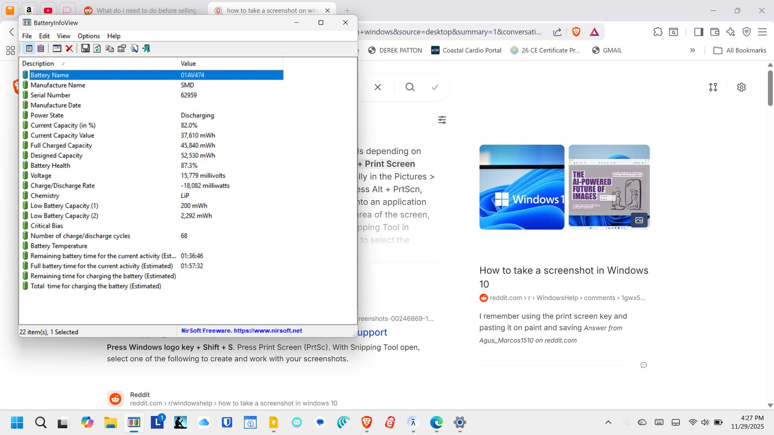Expand the hidden bookmarks chevron
Viewport: 774px width, 435px height.
point(692,50)
